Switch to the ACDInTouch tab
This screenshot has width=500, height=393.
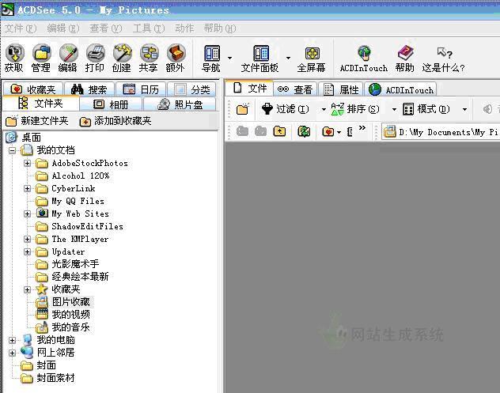(401, 89)
